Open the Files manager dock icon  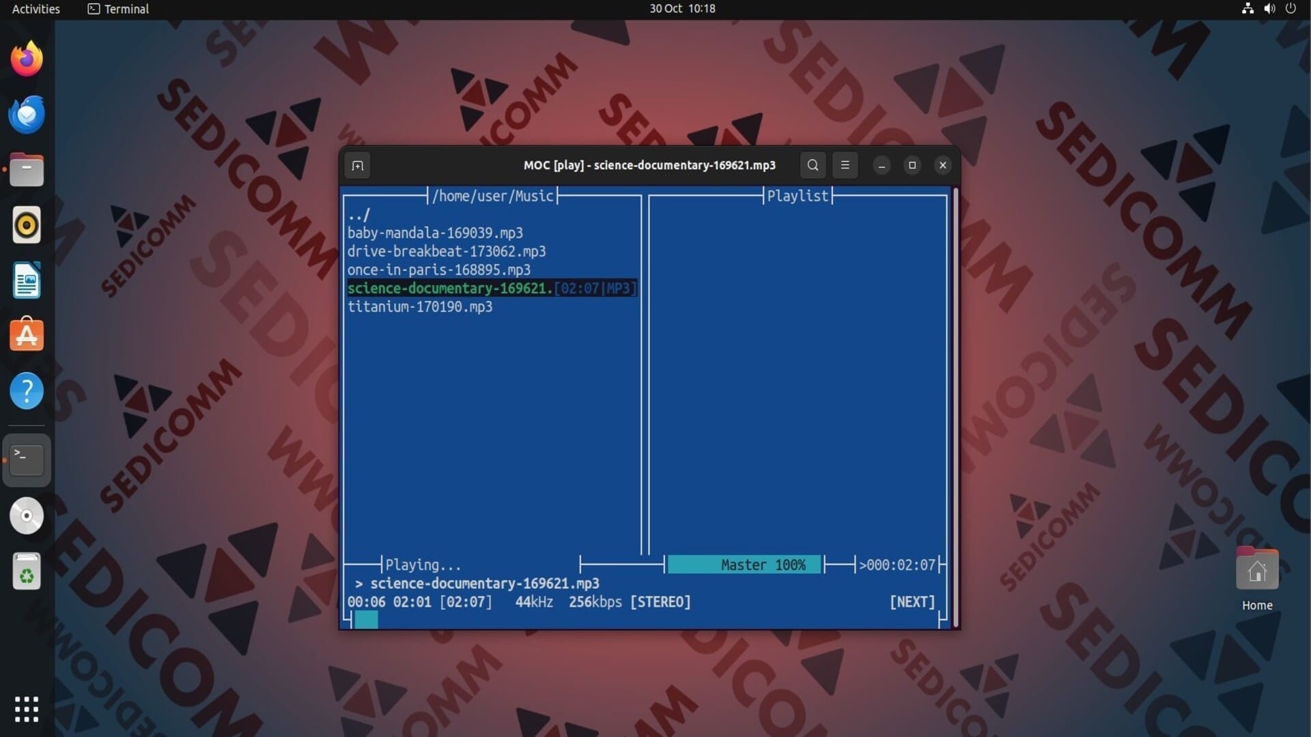coord(27,169)
